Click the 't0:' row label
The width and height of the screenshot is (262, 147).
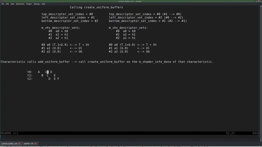coord(30,72)
